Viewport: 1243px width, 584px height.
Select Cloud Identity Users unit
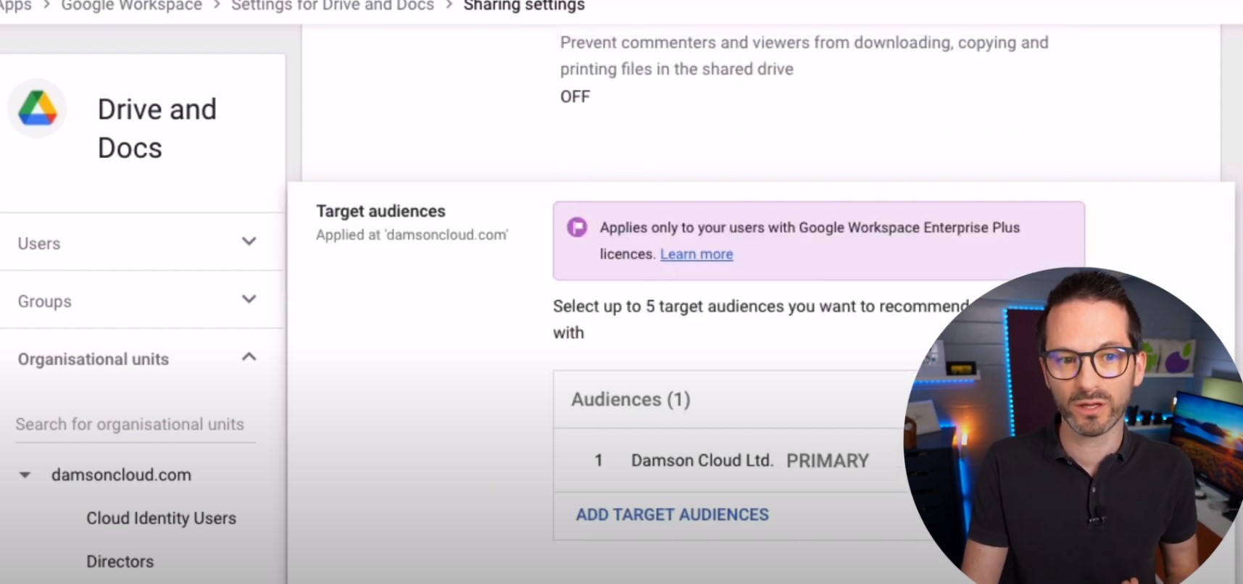point(161,518)
